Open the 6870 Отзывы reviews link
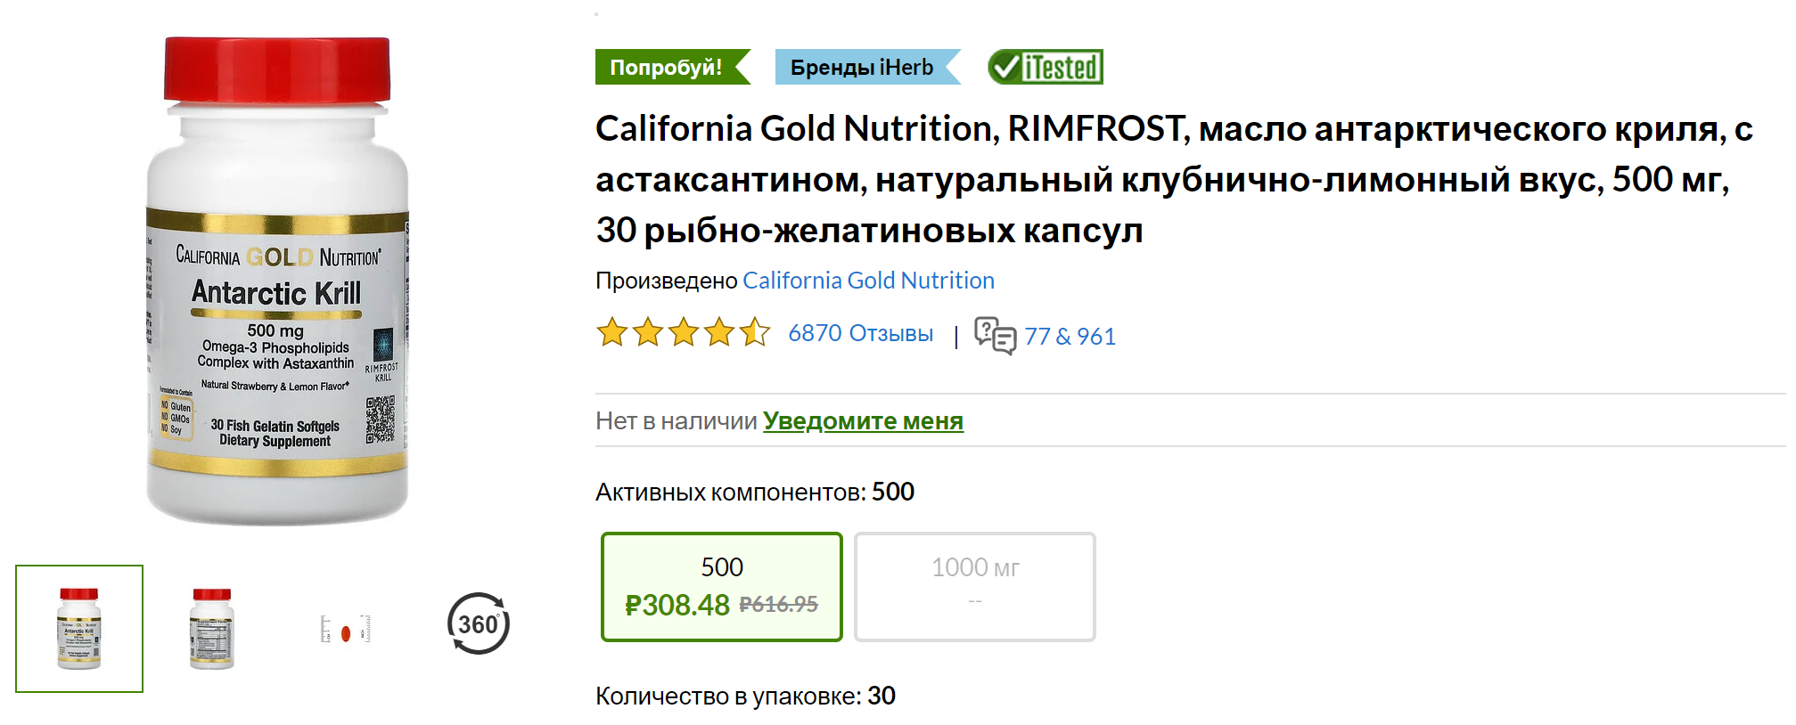Image resolution: width=1796 pixels, height=725 pixels. (x=860, y=333)
